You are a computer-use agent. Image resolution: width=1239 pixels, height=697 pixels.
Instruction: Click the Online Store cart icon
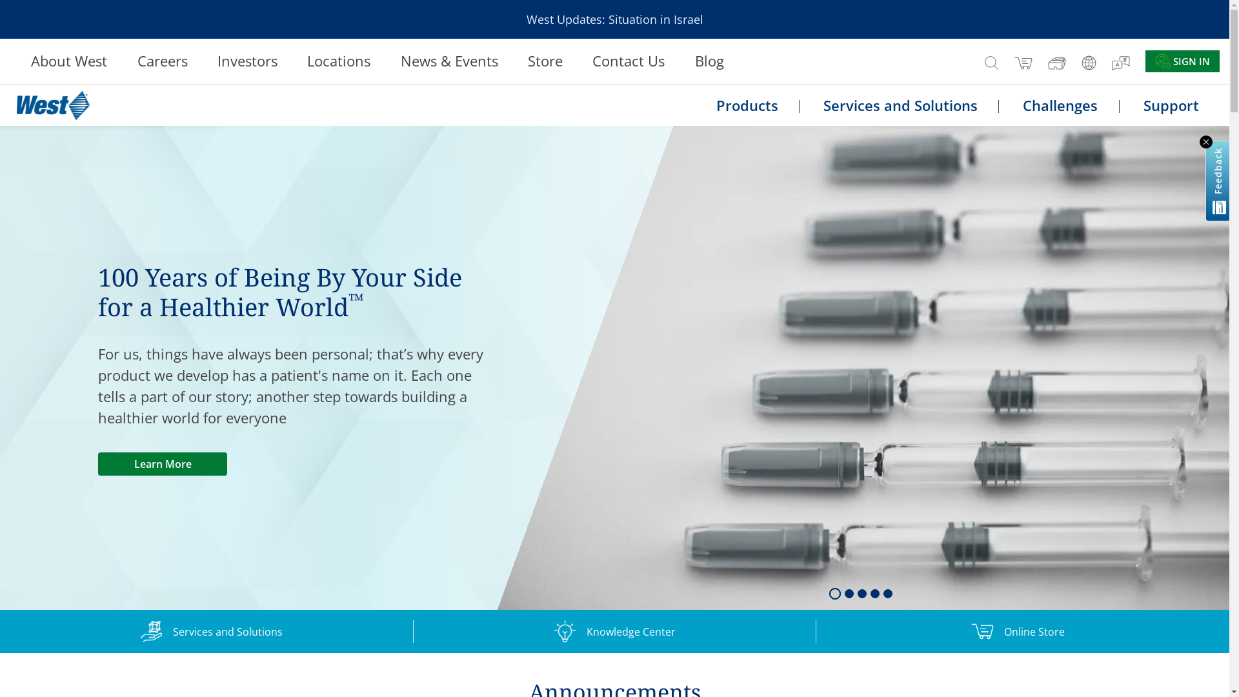pos(983,631)
